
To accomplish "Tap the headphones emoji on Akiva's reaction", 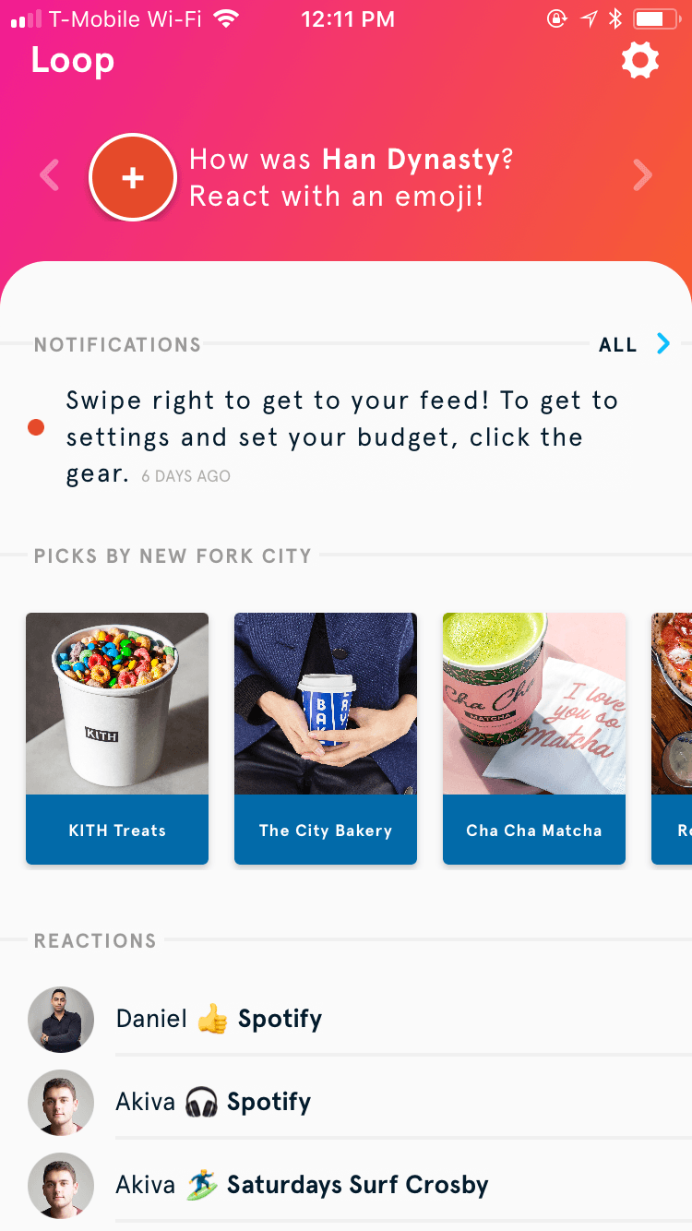I will [x=201, y=1103].
